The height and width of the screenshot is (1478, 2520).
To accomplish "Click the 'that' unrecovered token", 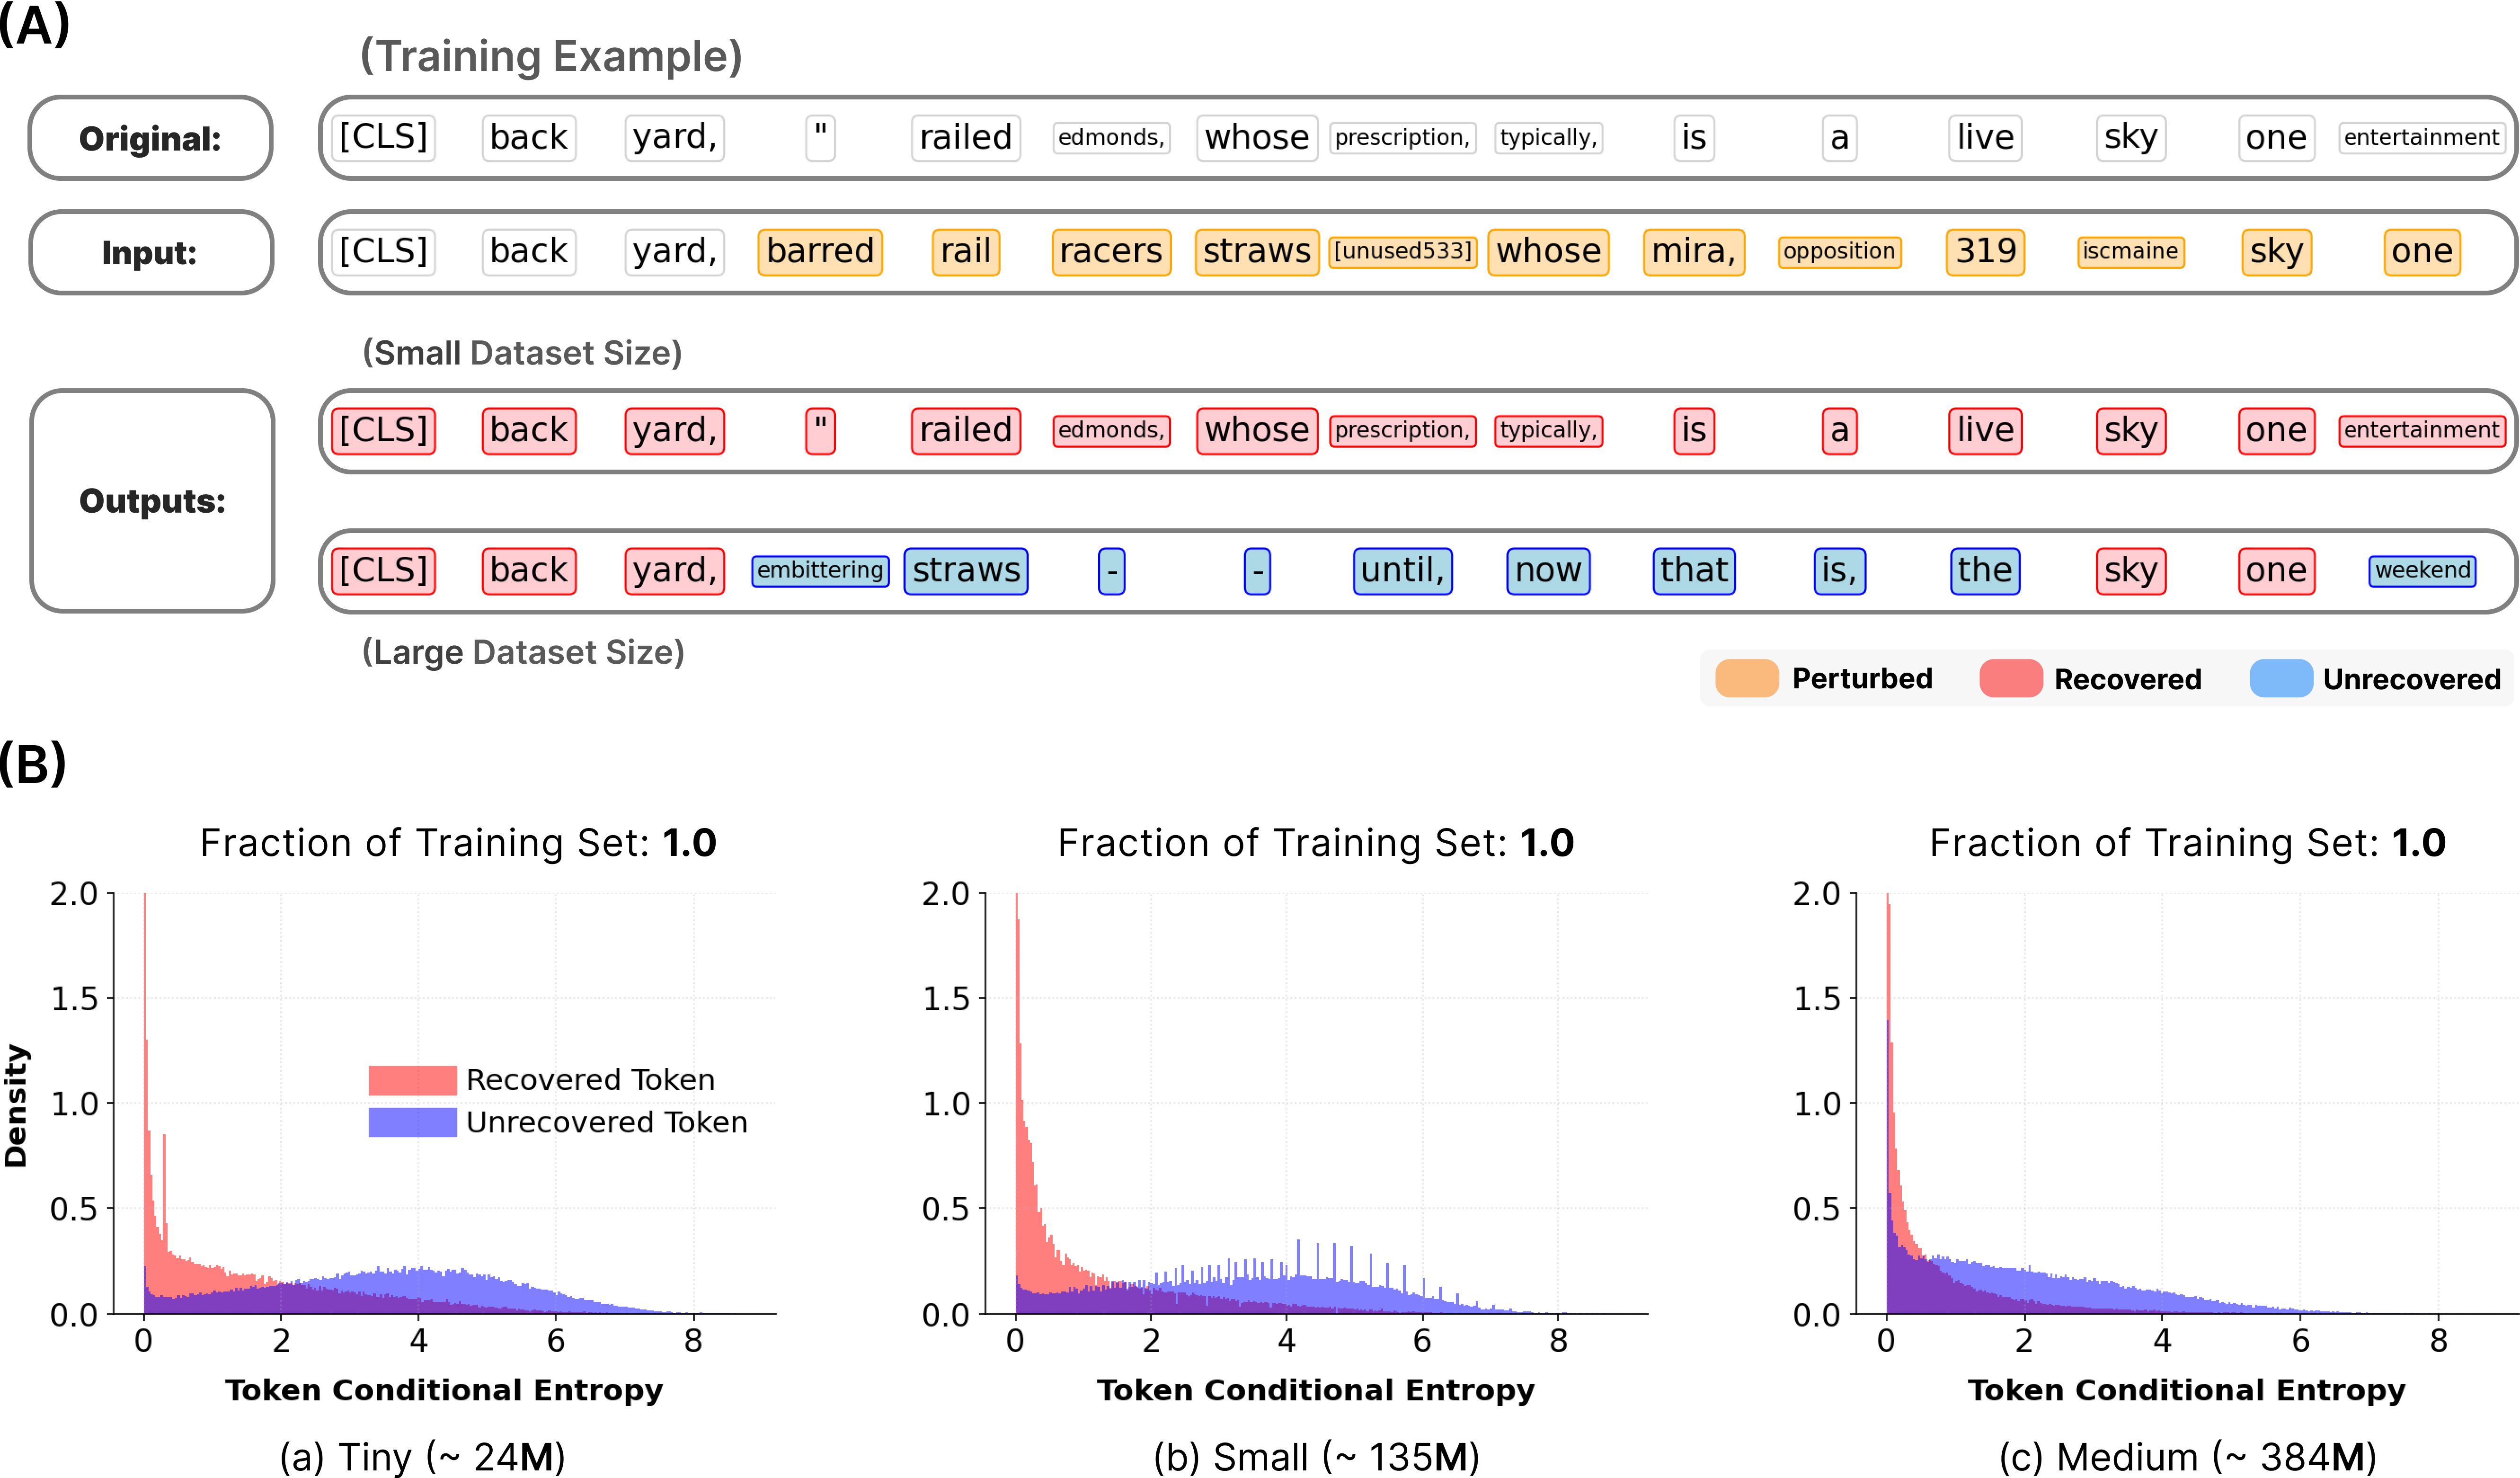I will pos(1694,571).
